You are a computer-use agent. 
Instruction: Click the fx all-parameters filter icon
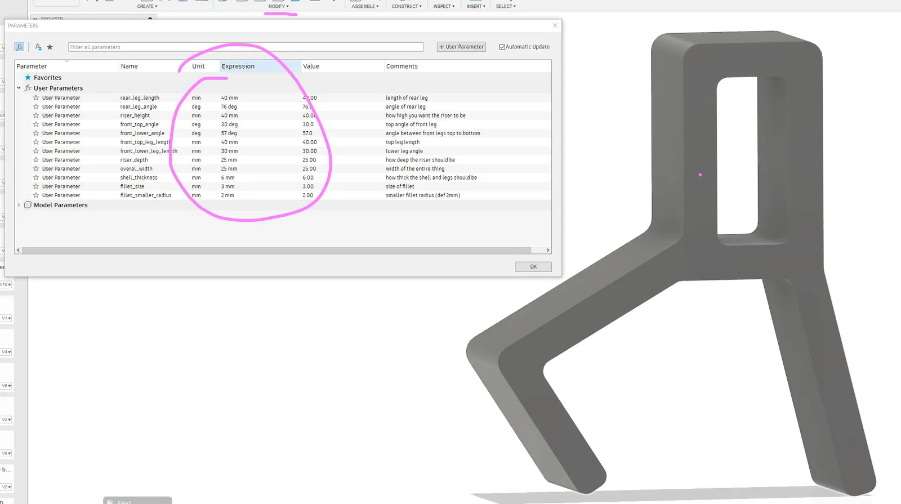click(x=20, y=47)
